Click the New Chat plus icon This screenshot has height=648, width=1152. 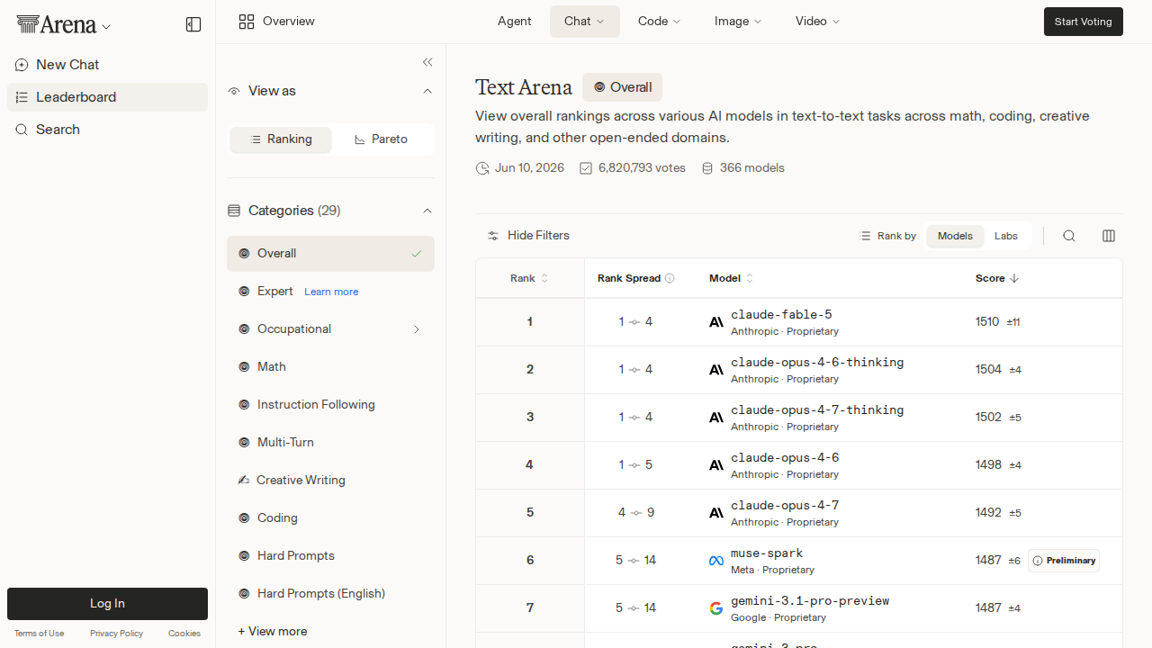(x=22, y=65)
